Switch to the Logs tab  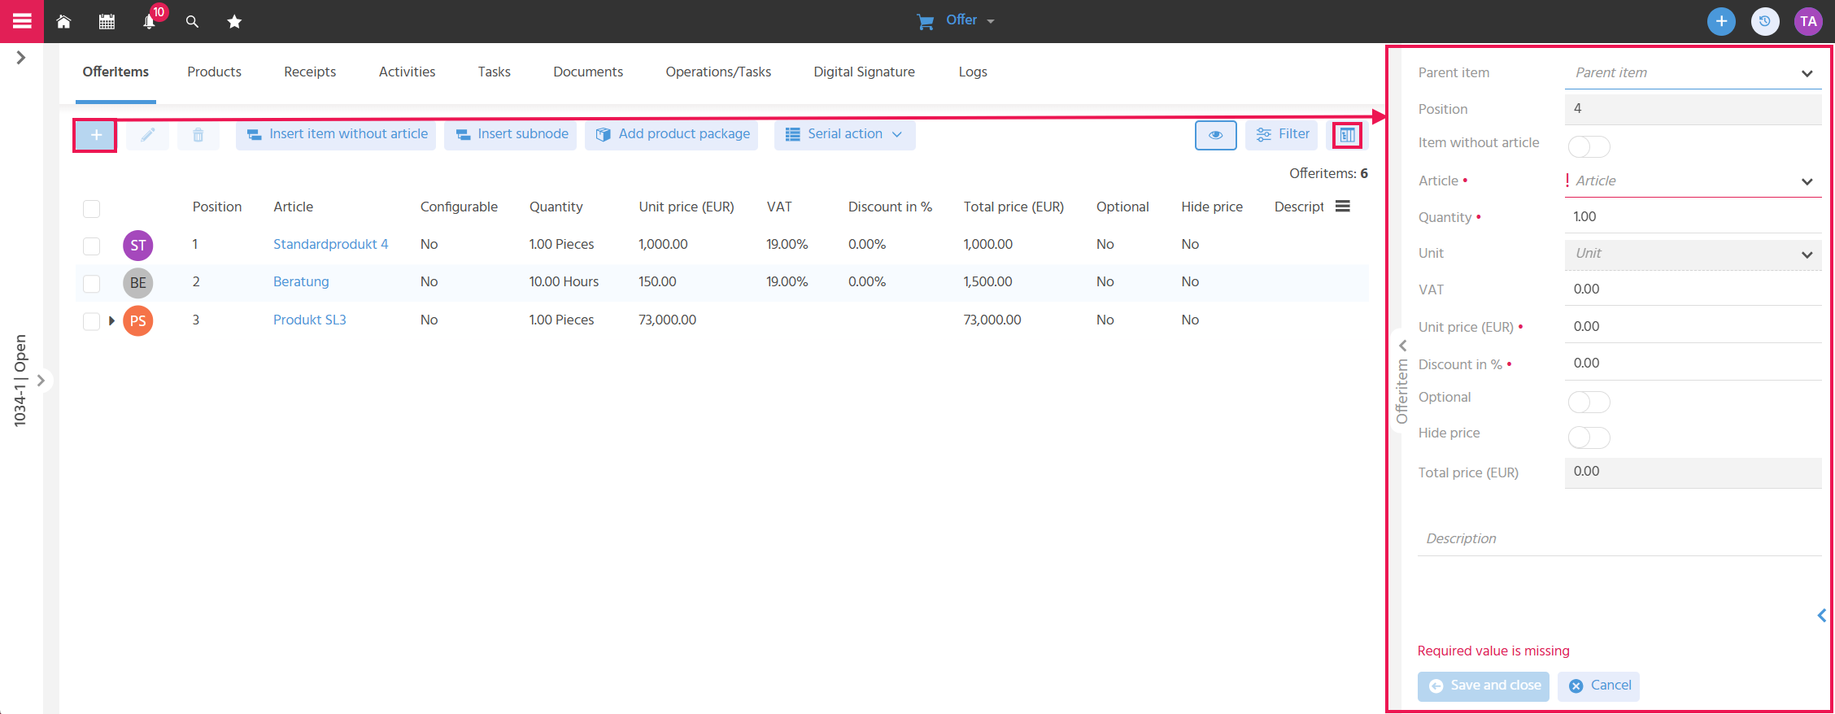972,72
